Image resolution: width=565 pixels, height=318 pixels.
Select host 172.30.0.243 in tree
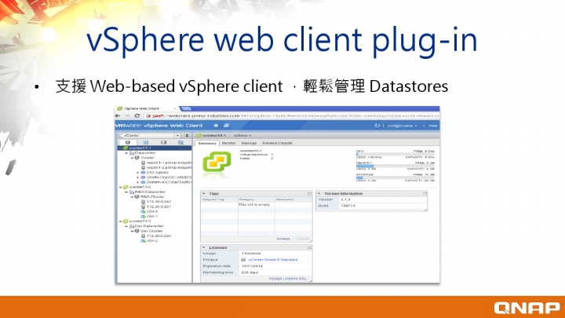[159, 202]
